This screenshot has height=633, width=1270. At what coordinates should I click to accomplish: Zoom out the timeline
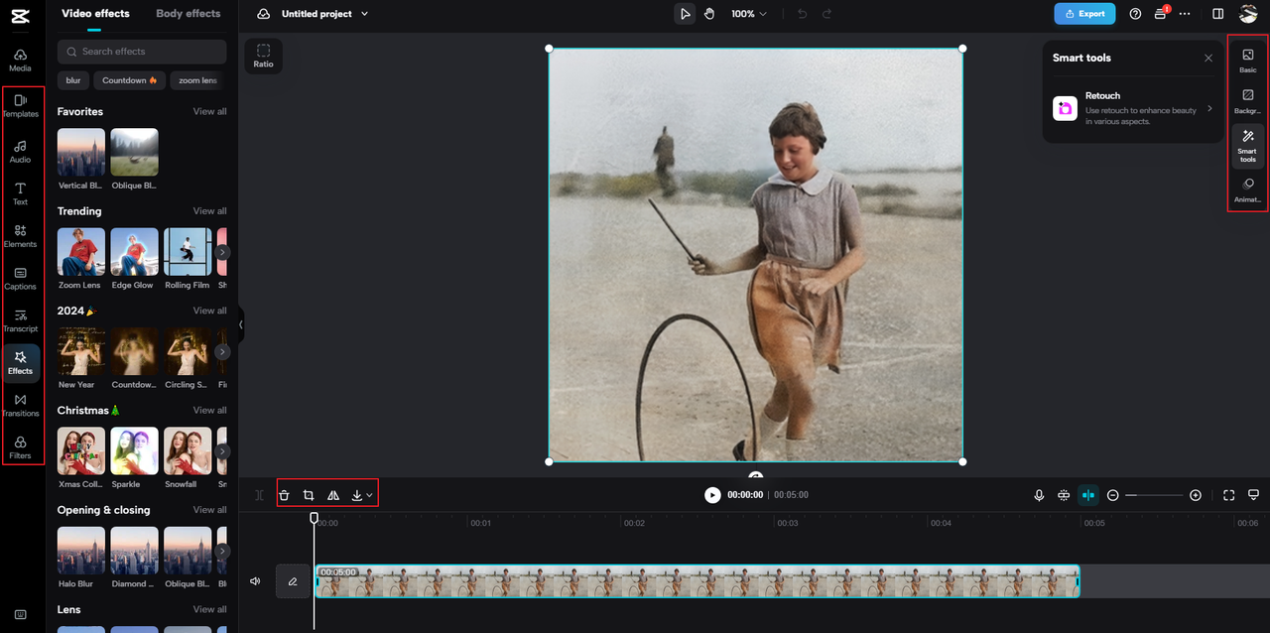click(x=1113, y=494)
